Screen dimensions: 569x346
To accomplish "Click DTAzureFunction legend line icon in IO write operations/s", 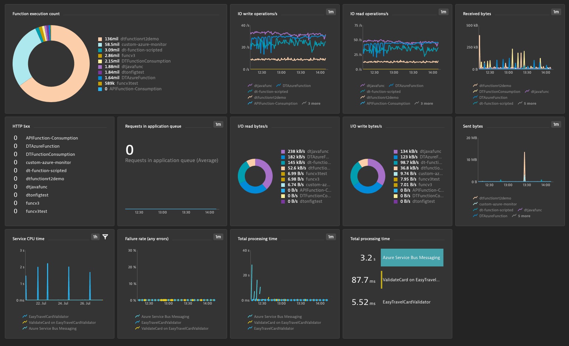I will (279, 86).
